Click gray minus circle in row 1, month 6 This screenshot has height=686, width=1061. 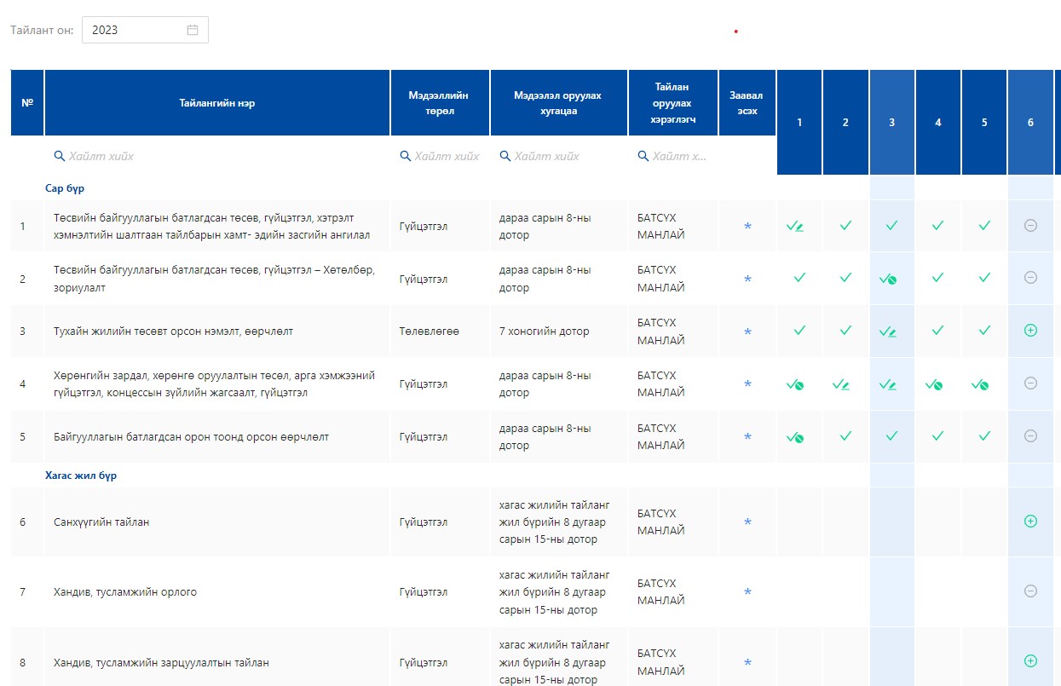tap(1030, 226)
